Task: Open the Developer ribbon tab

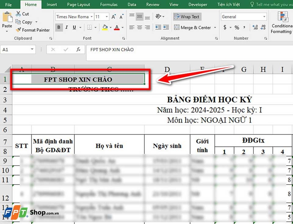Action: point(198,5)
